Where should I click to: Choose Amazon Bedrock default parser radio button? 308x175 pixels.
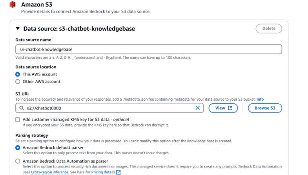click(18, 147)
